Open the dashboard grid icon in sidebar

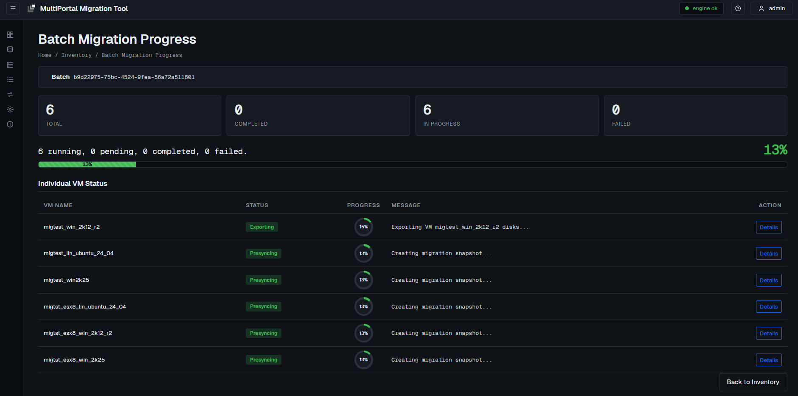click(10, 35)
